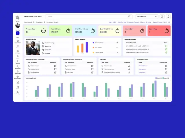Click the sidebar profile avatar
Screen dimensions: 185x138
pos(18,26)
